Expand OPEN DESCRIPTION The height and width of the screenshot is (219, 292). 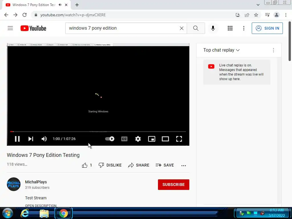[41, 205]
